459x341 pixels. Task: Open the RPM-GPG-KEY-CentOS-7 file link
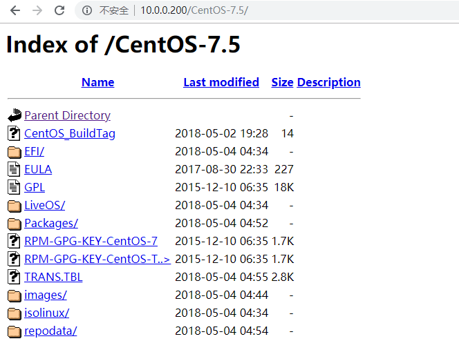click(x=91, y=241)
